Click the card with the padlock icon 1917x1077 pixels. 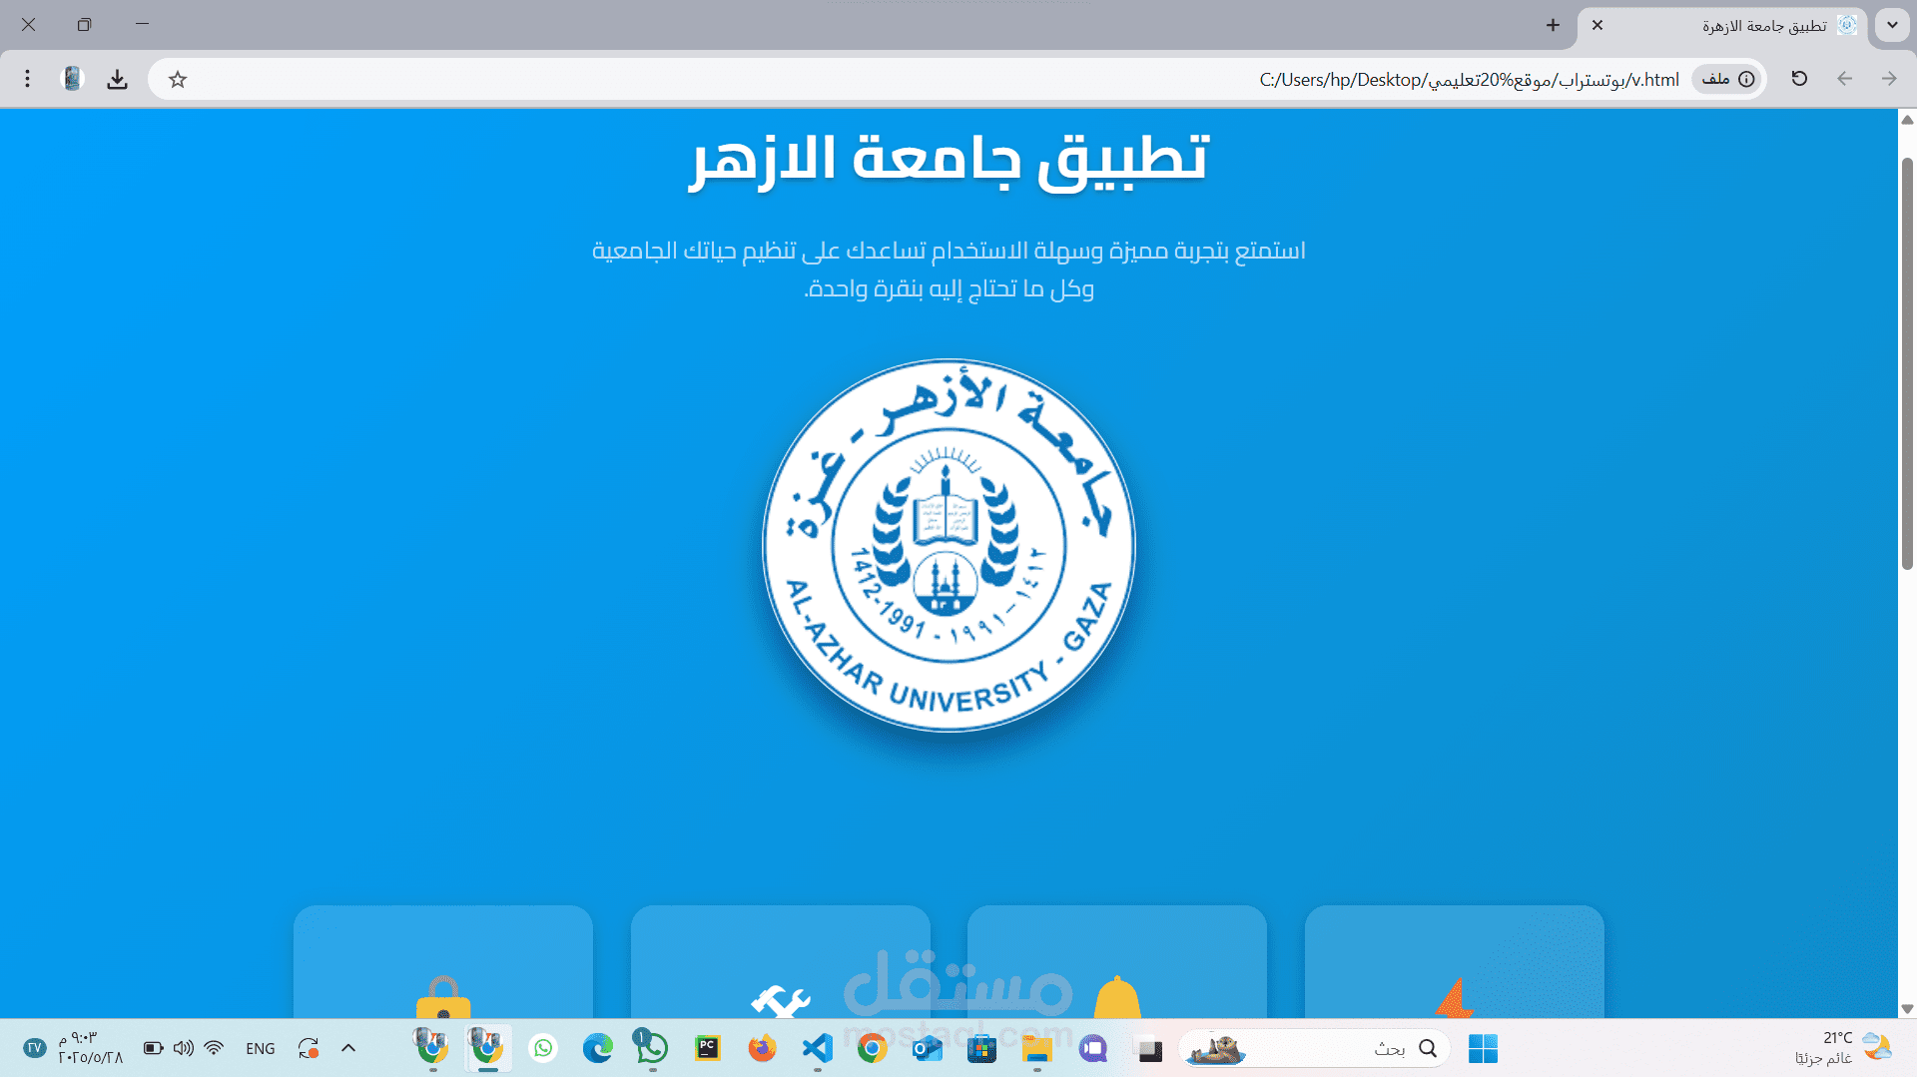[443, 962]
